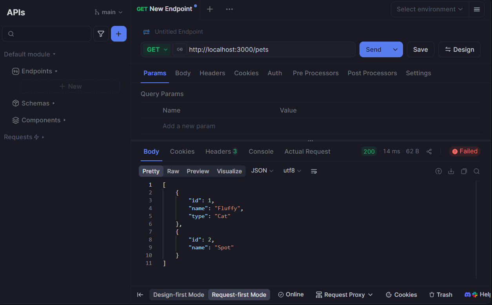
Task: Collapse the left sidebar with the arrow icon
Action: [x=140, y=294]
